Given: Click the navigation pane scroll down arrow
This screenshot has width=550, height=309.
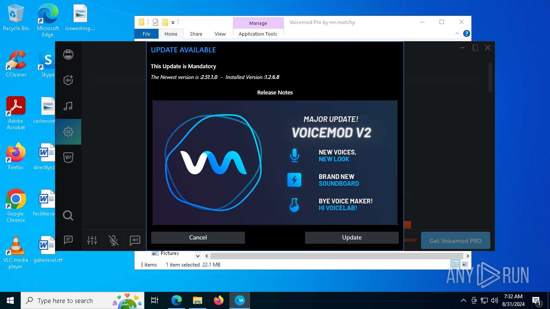Looking at the screenshot, I should (x=198, y=256).
